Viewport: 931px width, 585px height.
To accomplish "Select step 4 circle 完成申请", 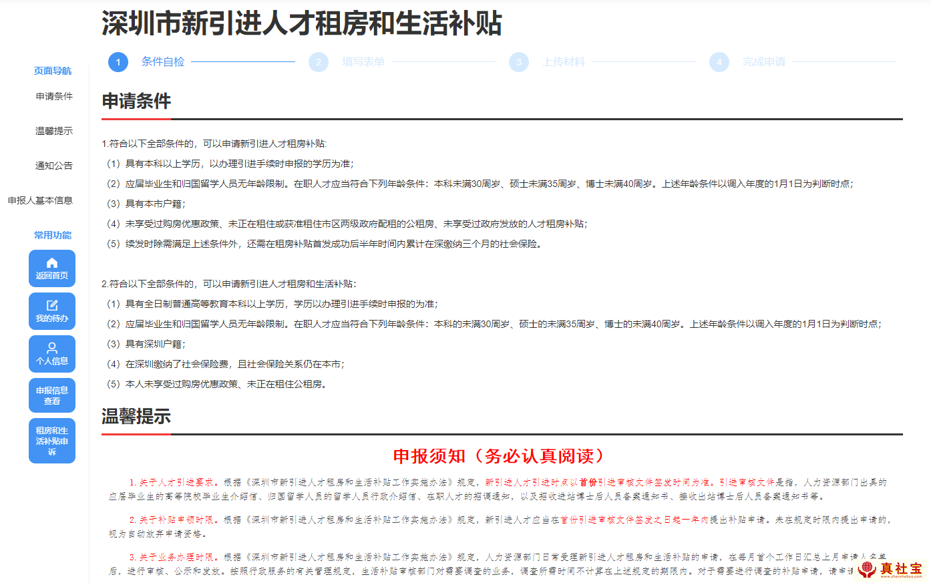I will [719, 62].
